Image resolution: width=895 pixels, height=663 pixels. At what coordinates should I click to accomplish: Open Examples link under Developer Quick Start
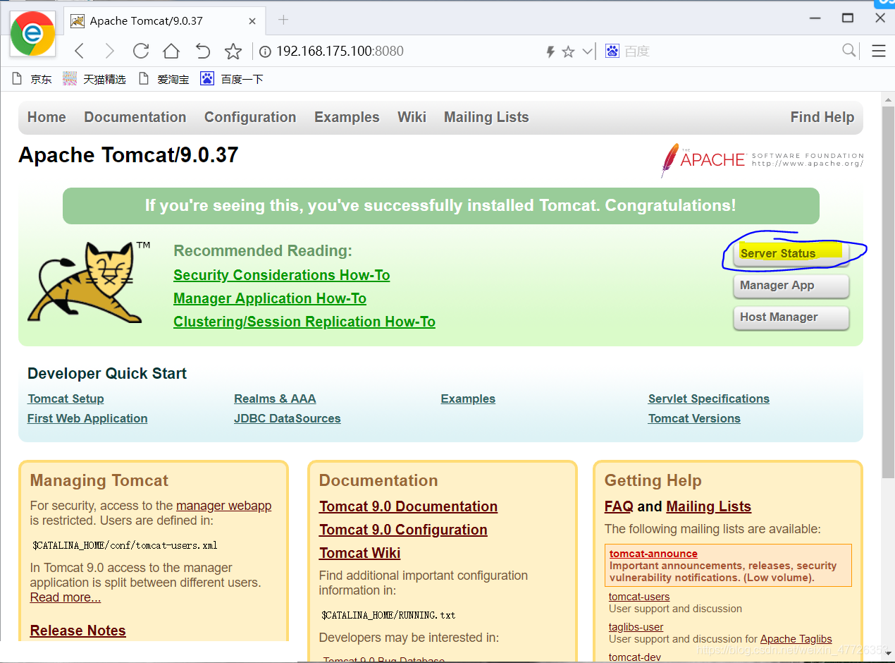coord(468,399)
